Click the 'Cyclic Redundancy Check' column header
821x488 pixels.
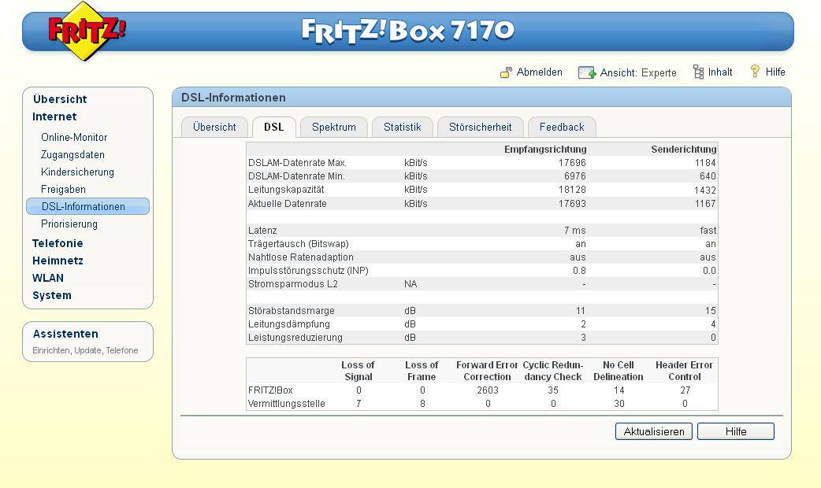[553, 371]
